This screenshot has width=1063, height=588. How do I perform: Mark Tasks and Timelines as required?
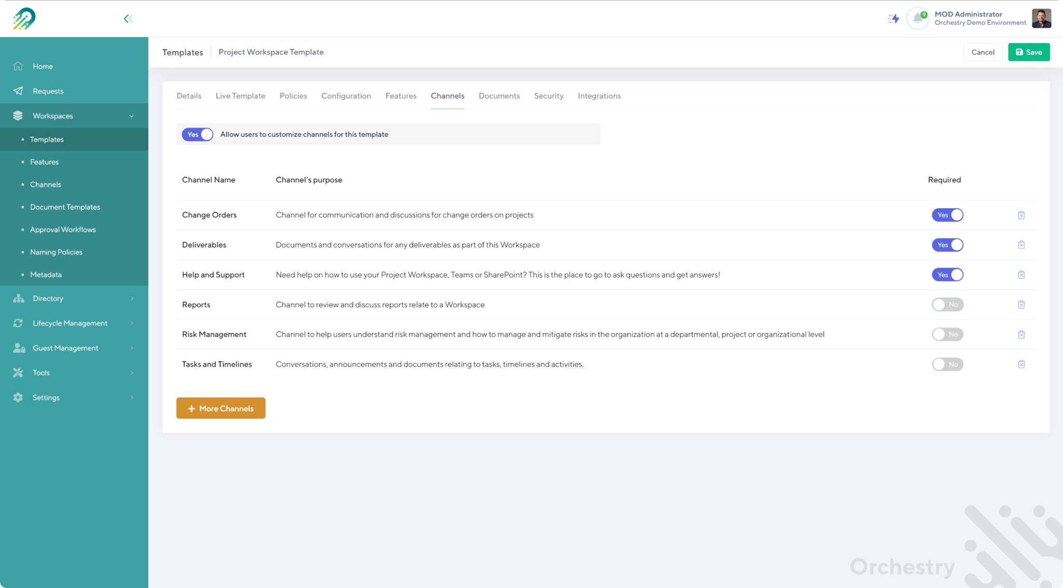click(947, 364)
